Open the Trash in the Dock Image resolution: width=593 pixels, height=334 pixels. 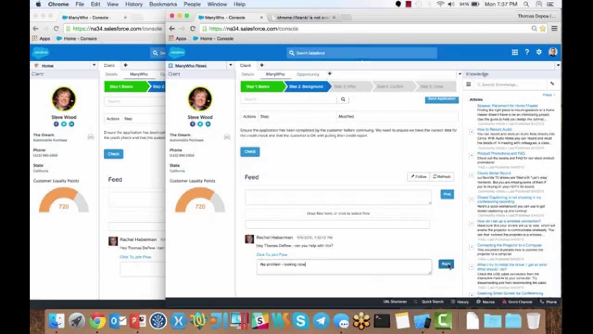point(533,321)
